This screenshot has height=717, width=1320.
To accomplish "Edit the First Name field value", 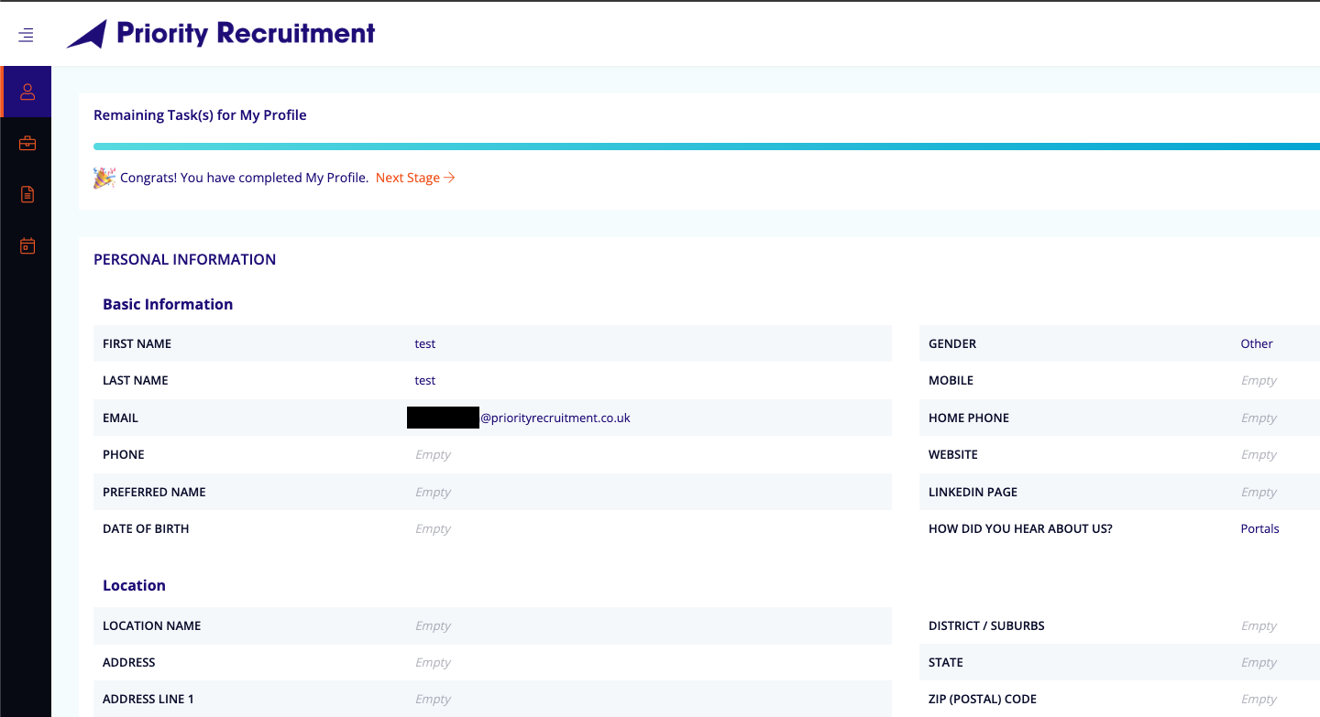I will point(424,343).
